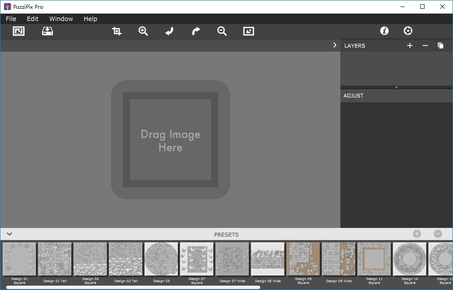The width and height of the screenshot is (453, 290).
Task: Click the undo arrow
Action: (x=169, y=31)
